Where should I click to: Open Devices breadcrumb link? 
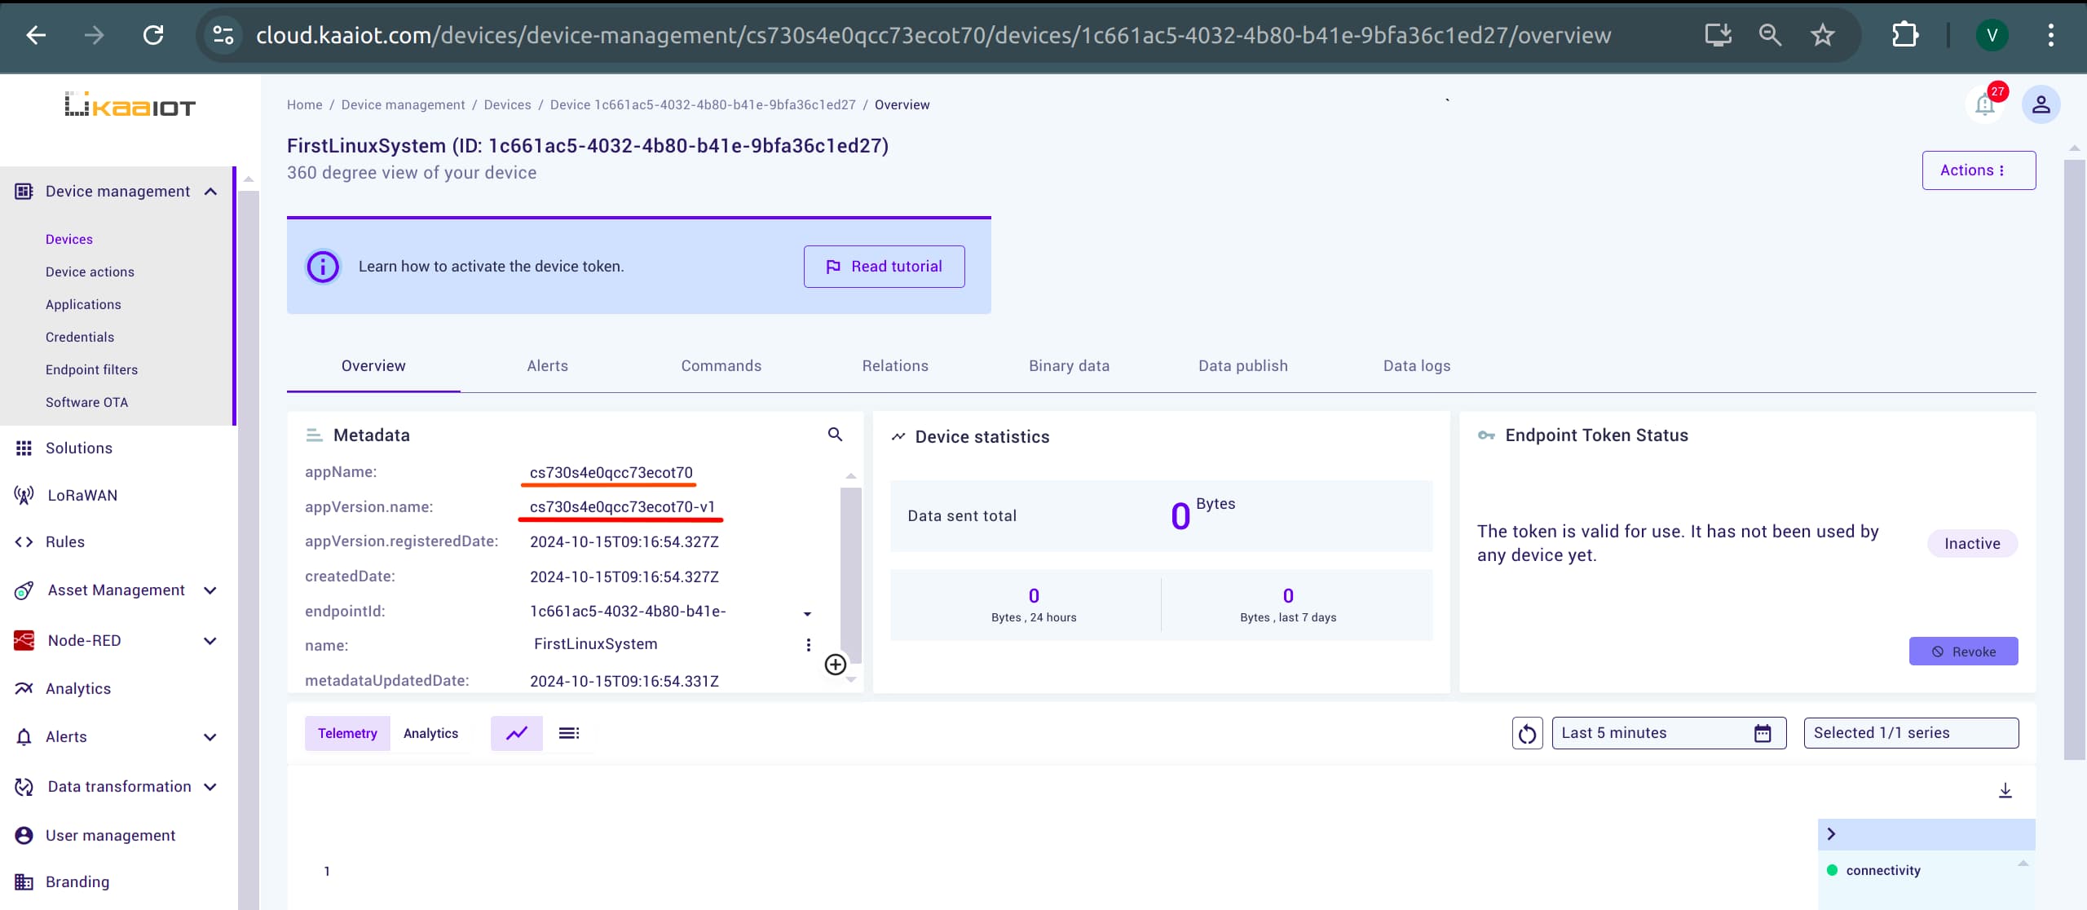(507, 104)
